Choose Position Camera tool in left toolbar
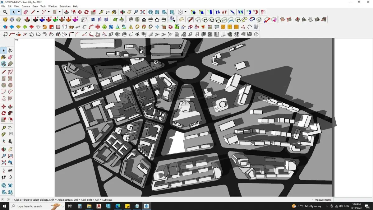This screenshot has width=373, height=210. pyautogui.click(x=4, y=170)
